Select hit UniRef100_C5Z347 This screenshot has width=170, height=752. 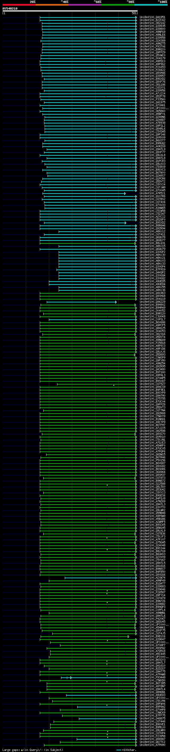[x=152, y=214]
